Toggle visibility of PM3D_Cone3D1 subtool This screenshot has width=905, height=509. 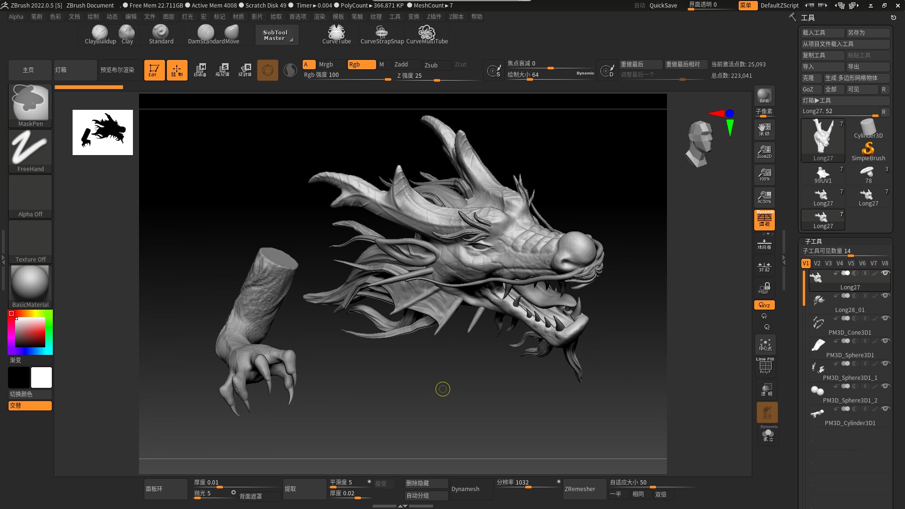click(x=885, y=319)
